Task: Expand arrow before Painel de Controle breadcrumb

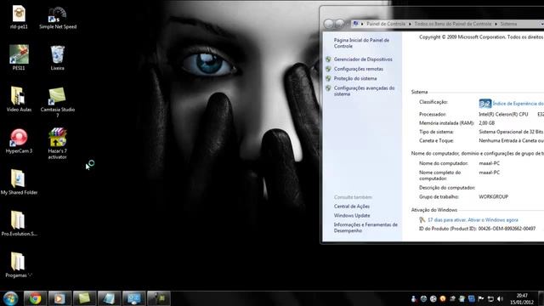Action: pyautogui.click(x=362, y=24)
